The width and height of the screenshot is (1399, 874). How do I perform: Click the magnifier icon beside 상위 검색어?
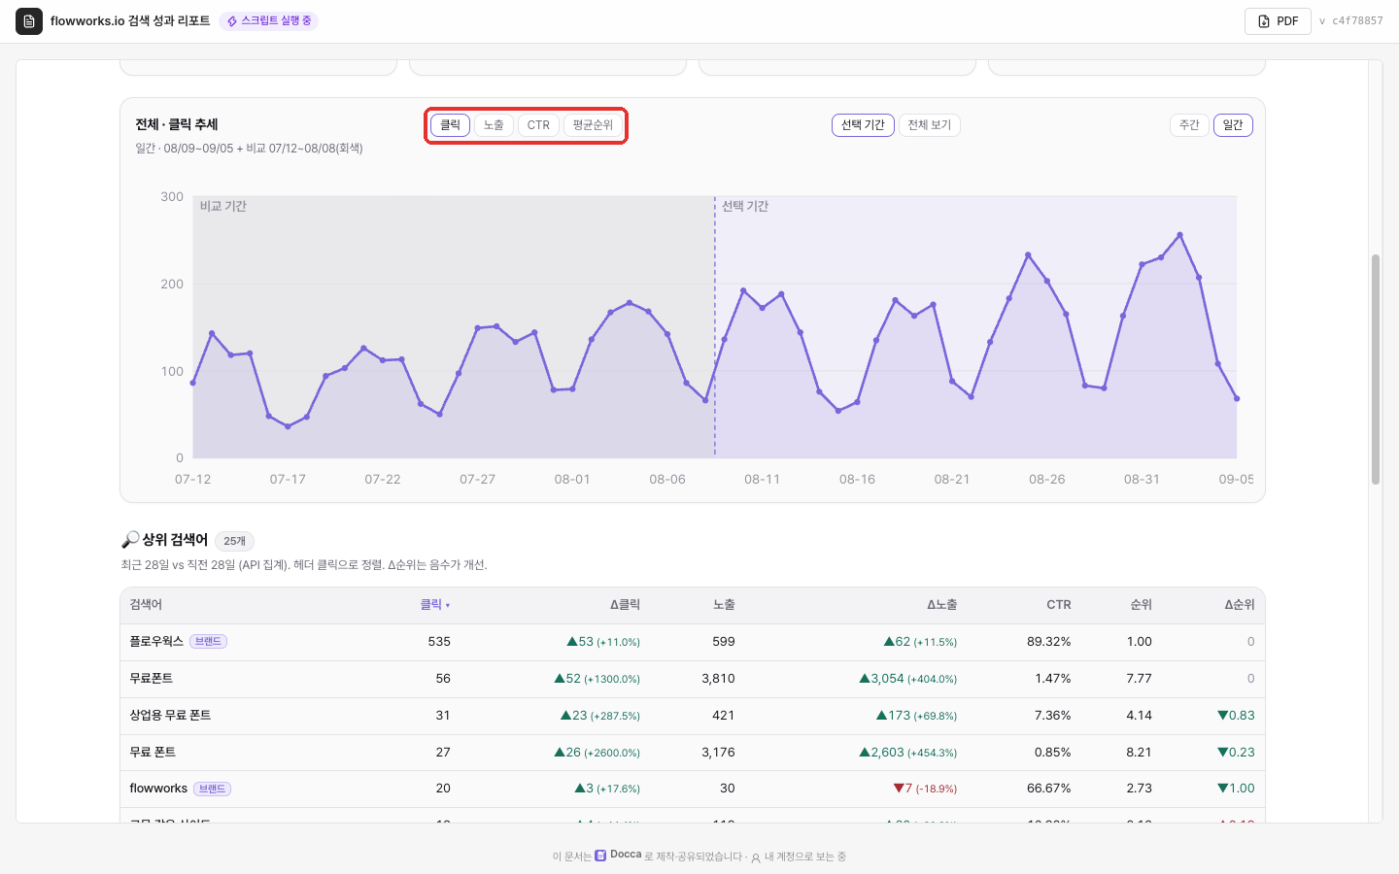point(130,540)
